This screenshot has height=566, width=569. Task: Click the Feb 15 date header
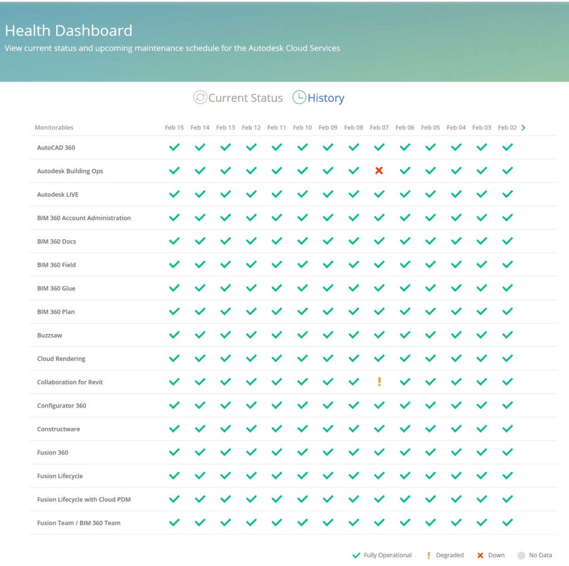tap(174, 127)
